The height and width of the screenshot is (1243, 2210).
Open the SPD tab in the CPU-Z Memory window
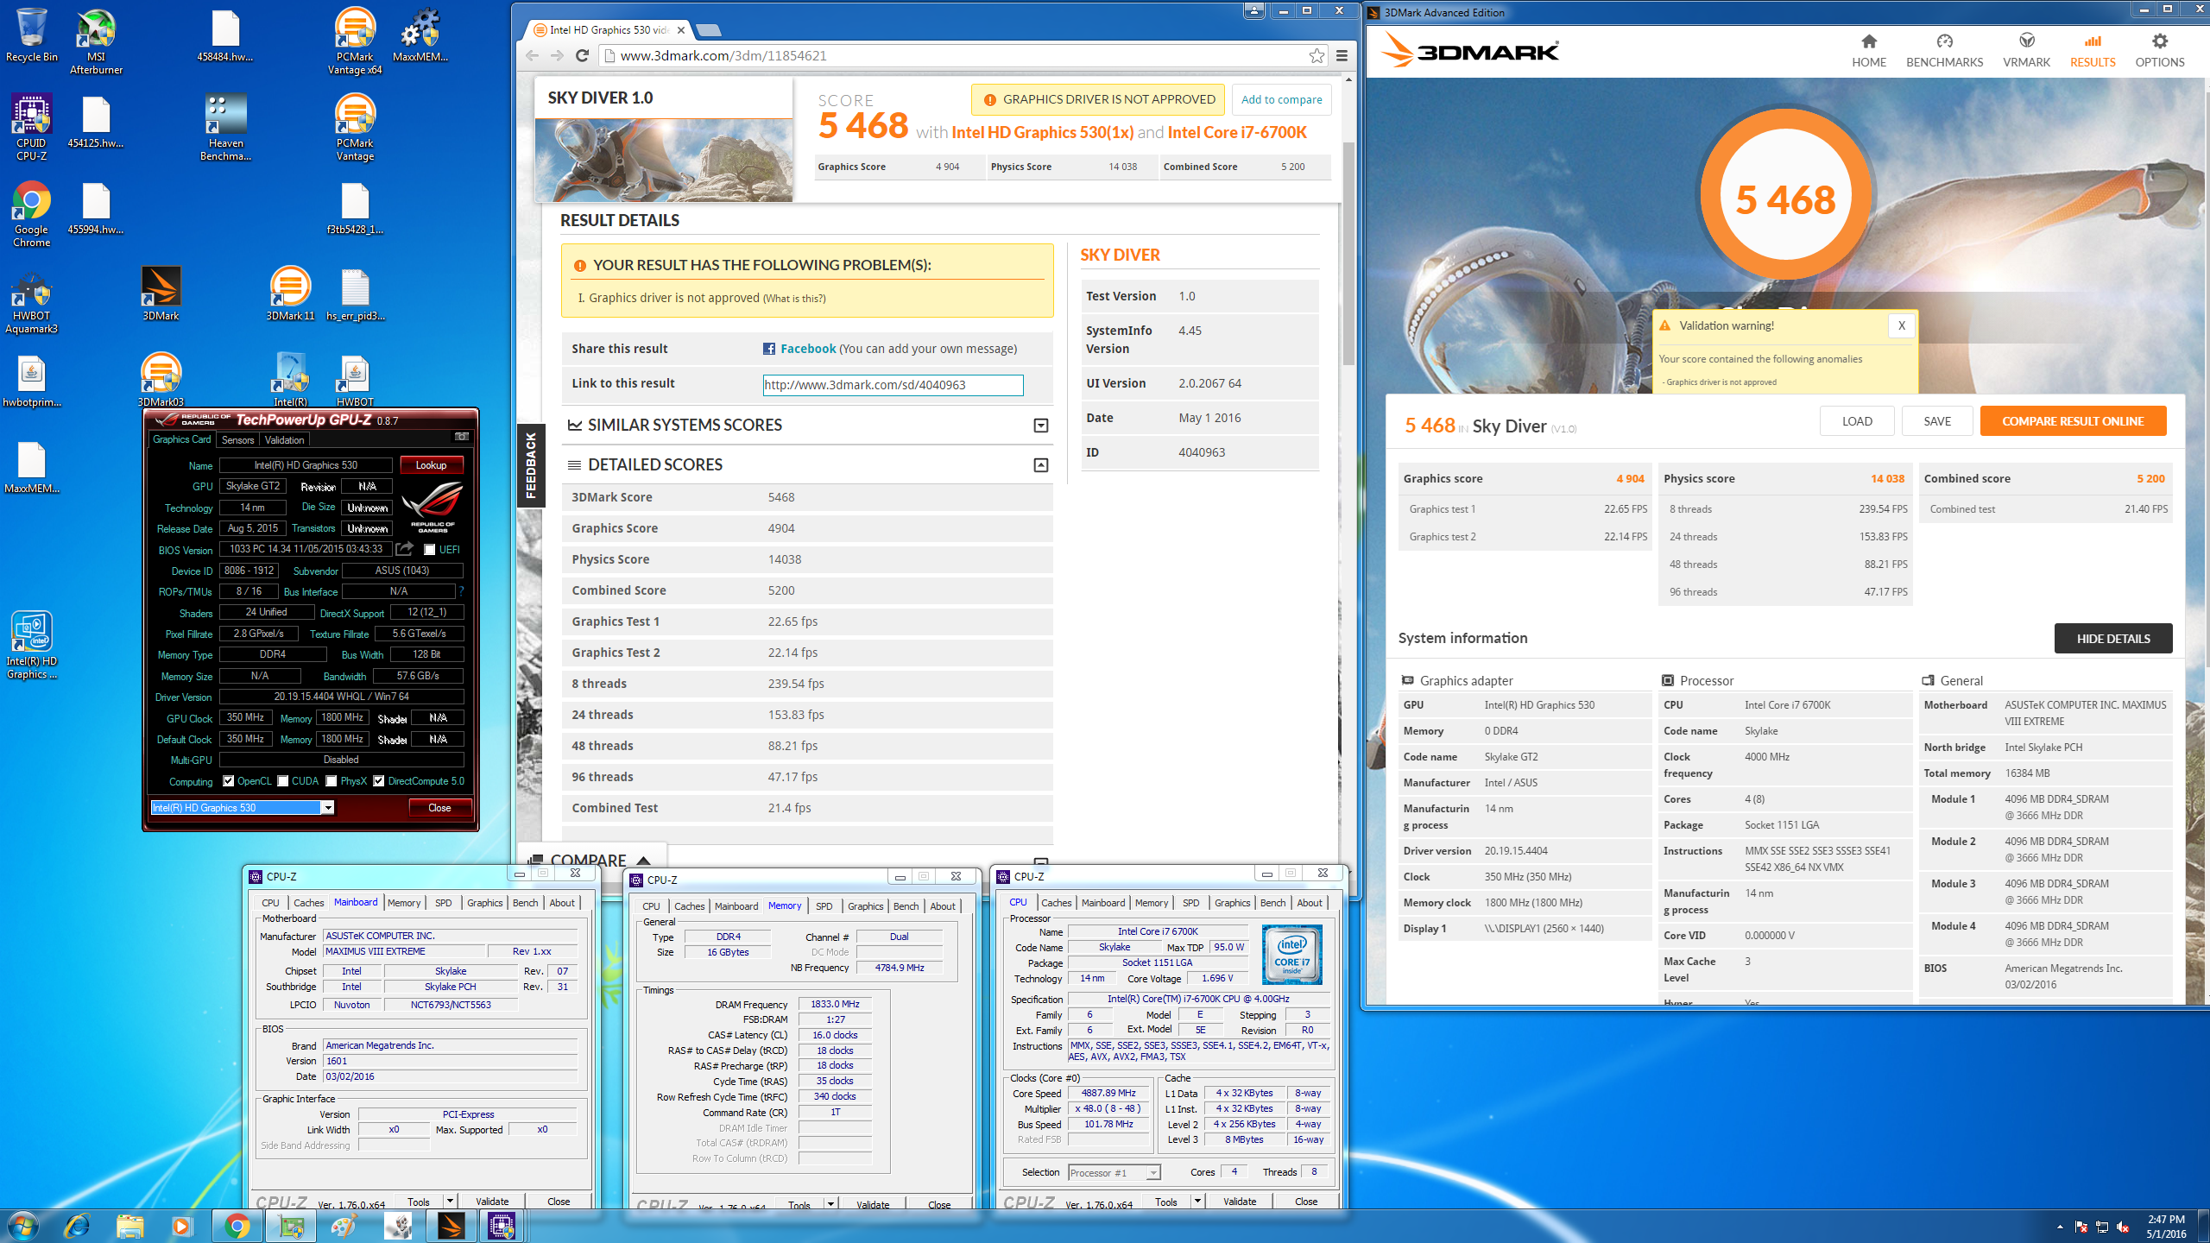coord(824,906)
